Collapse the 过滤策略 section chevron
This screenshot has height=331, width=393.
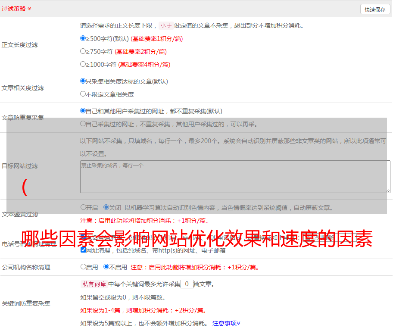29,9
